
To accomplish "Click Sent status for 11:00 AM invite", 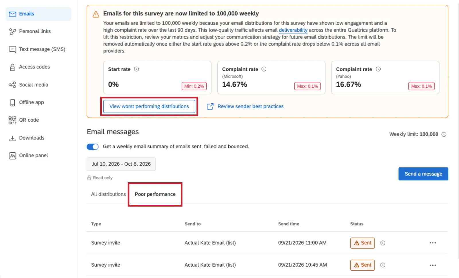I will 363,243.
